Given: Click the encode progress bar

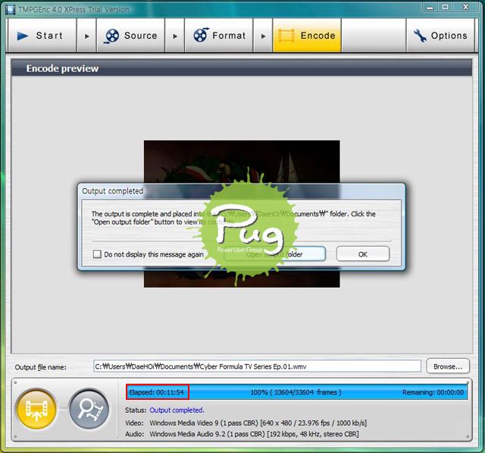Looking at the screenshot, I should click(x=296, y=392).
